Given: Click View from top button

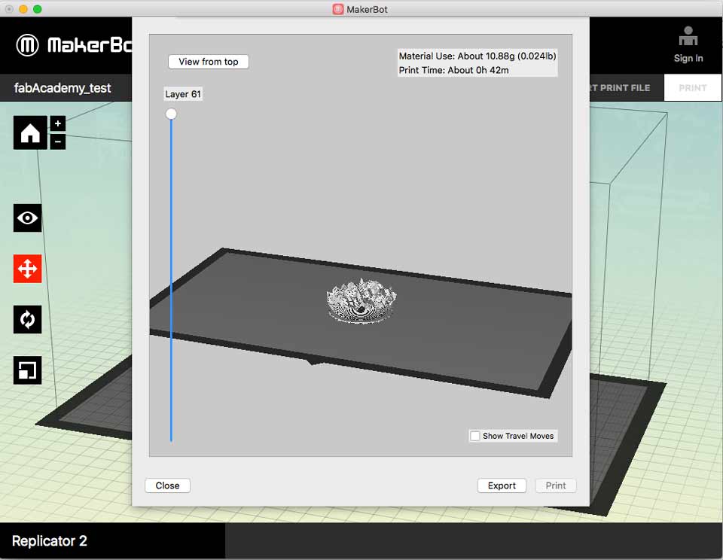Looking at the screenshot, I should (x=209, y=62).
